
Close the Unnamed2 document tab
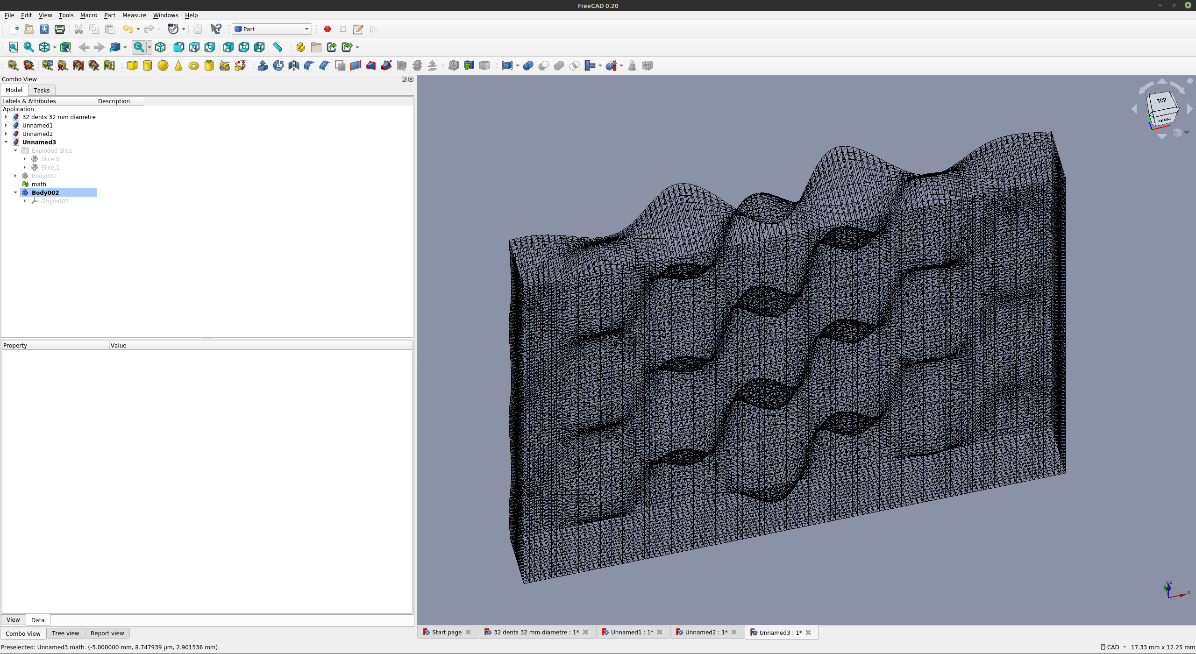pos(734,632)
